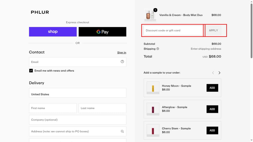Click the Shipping info help icon
This screenshot has width=253, height=142.
[x=158, y=49]
